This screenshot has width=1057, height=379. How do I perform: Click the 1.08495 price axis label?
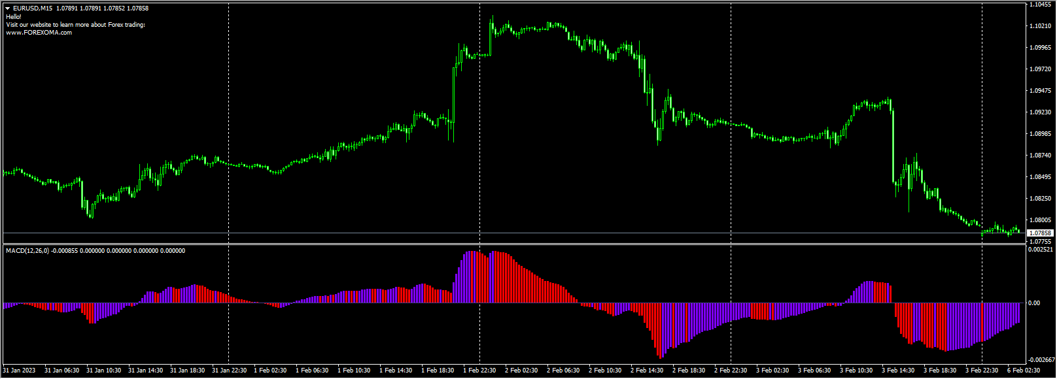[1040, 177]
